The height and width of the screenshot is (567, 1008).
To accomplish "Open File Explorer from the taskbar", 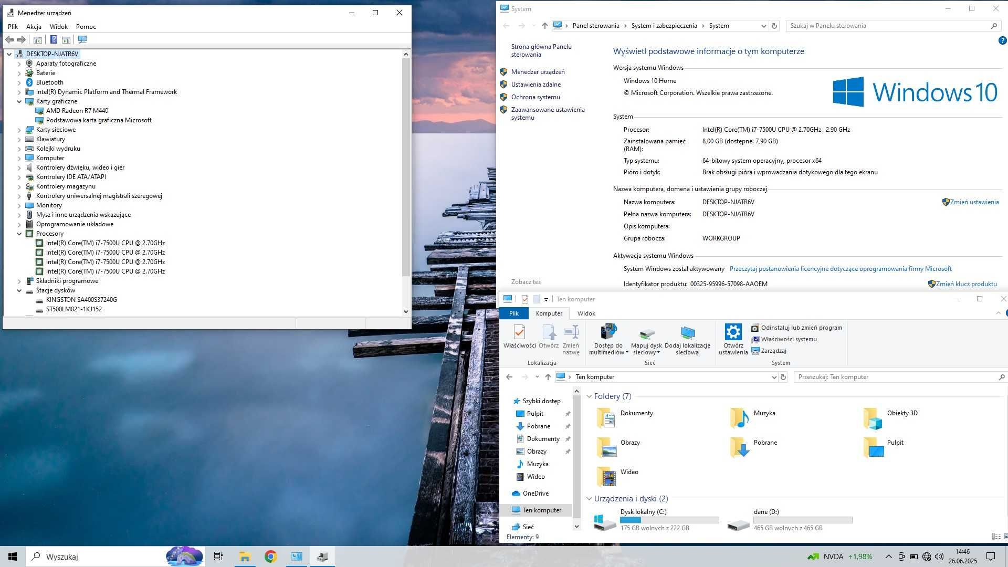I will coord(245,556).
